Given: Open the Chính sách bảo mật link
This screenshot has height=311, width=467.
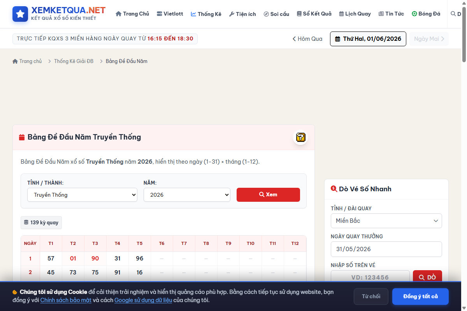Looking at the screenshot, I should [x=66, y=300].
